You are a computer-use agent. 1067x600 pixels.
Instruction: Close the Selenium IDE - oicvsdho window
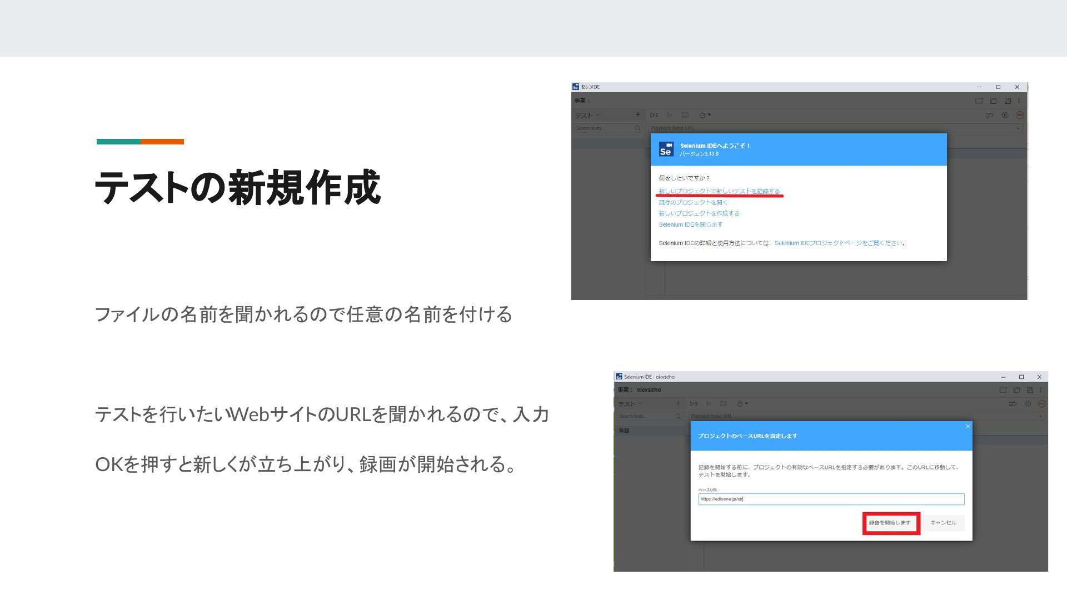pos(1039,377)
